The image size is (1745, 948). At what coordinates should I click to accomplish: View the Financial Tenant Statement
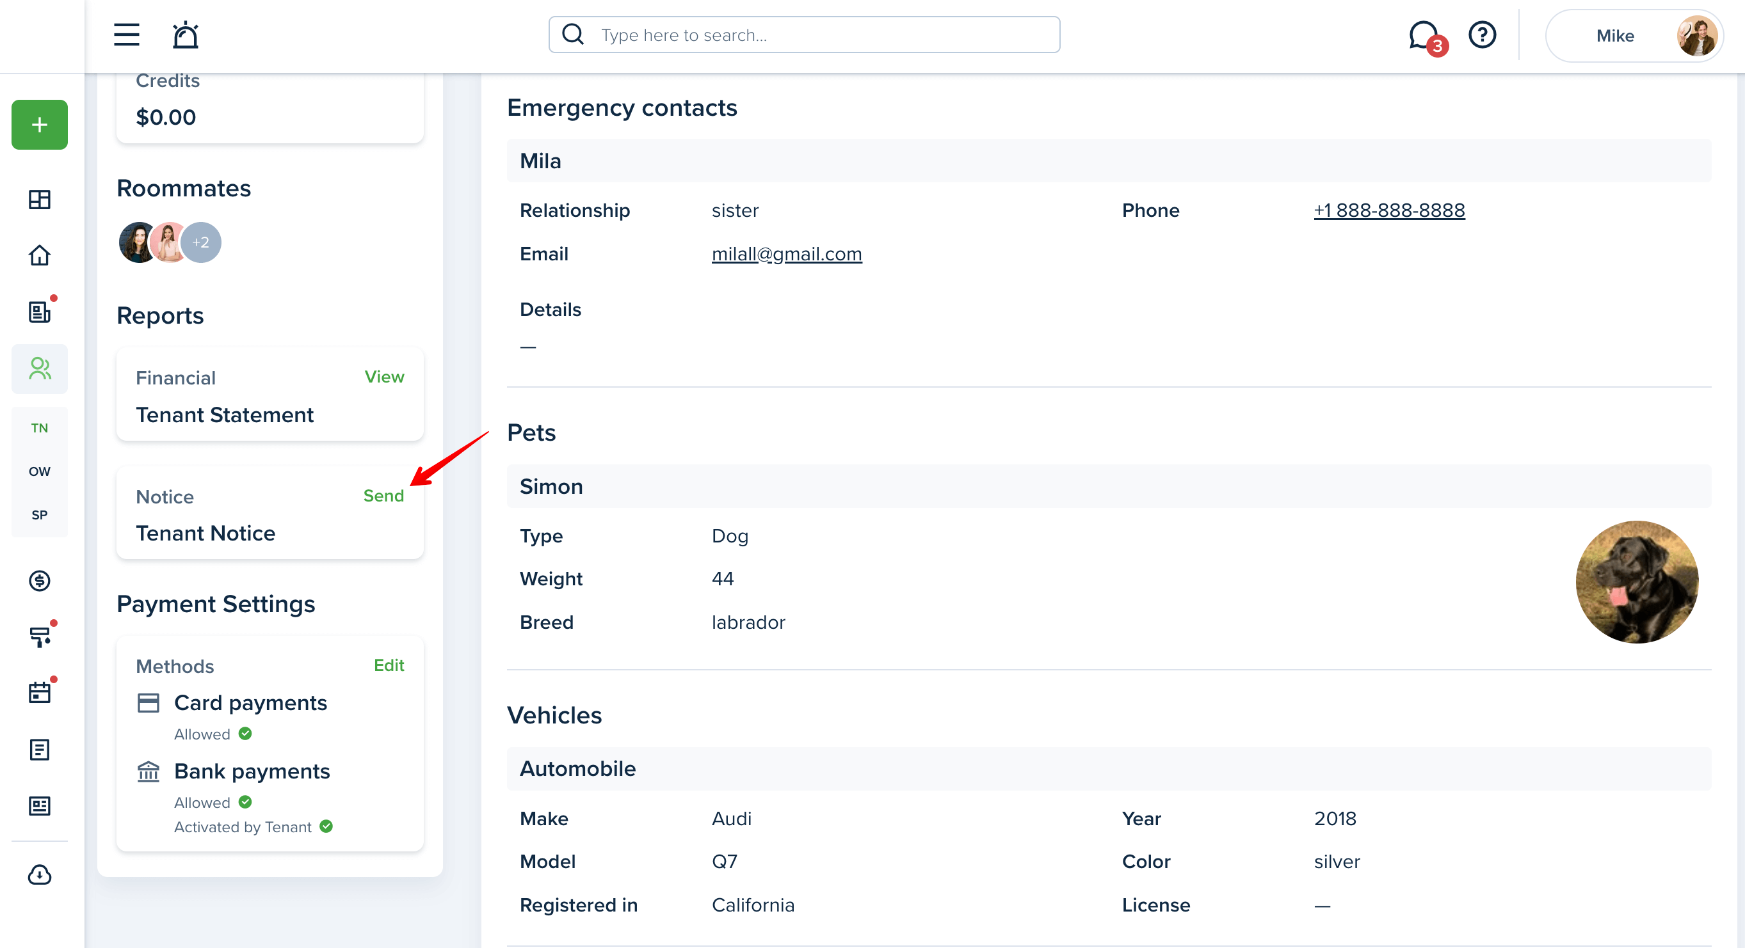(x=384, y=377)
